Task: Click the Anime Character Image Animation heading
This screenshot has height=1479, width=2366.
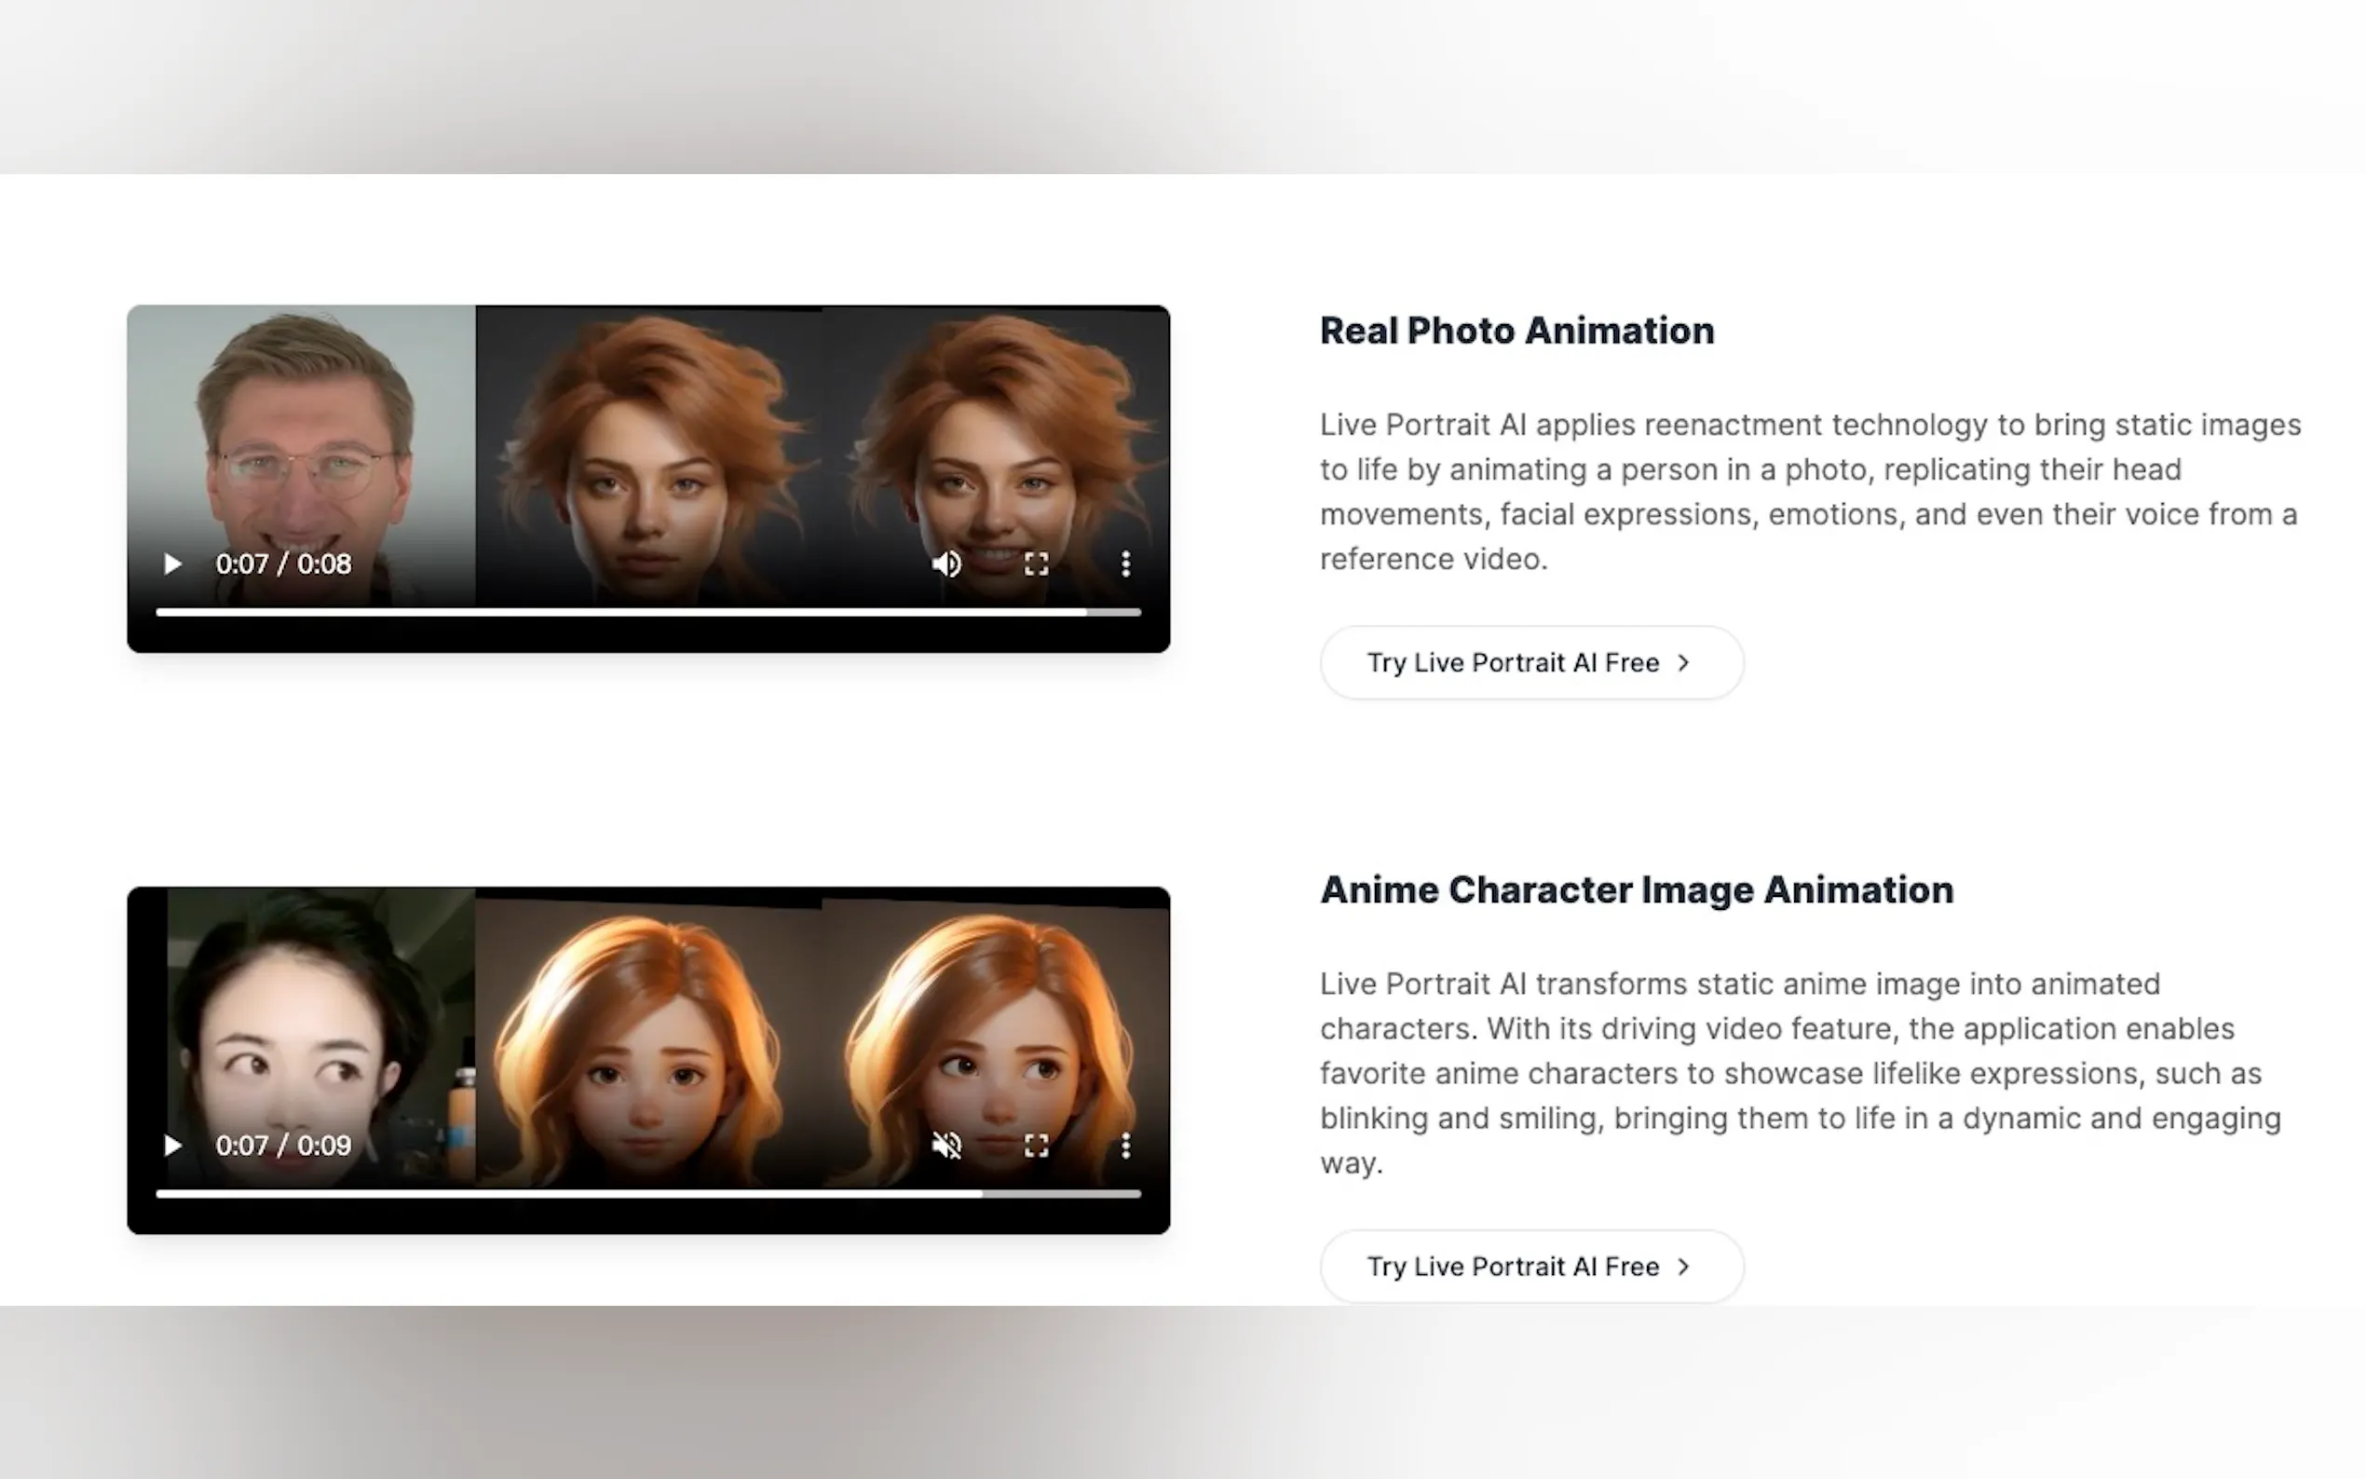Action: [1636, 890]
